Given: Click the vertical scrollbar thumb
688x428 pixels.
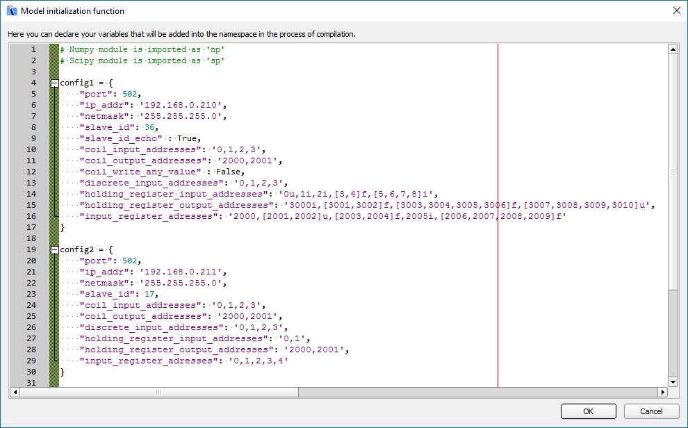Looking at the screenshot, I should (673, 170).
